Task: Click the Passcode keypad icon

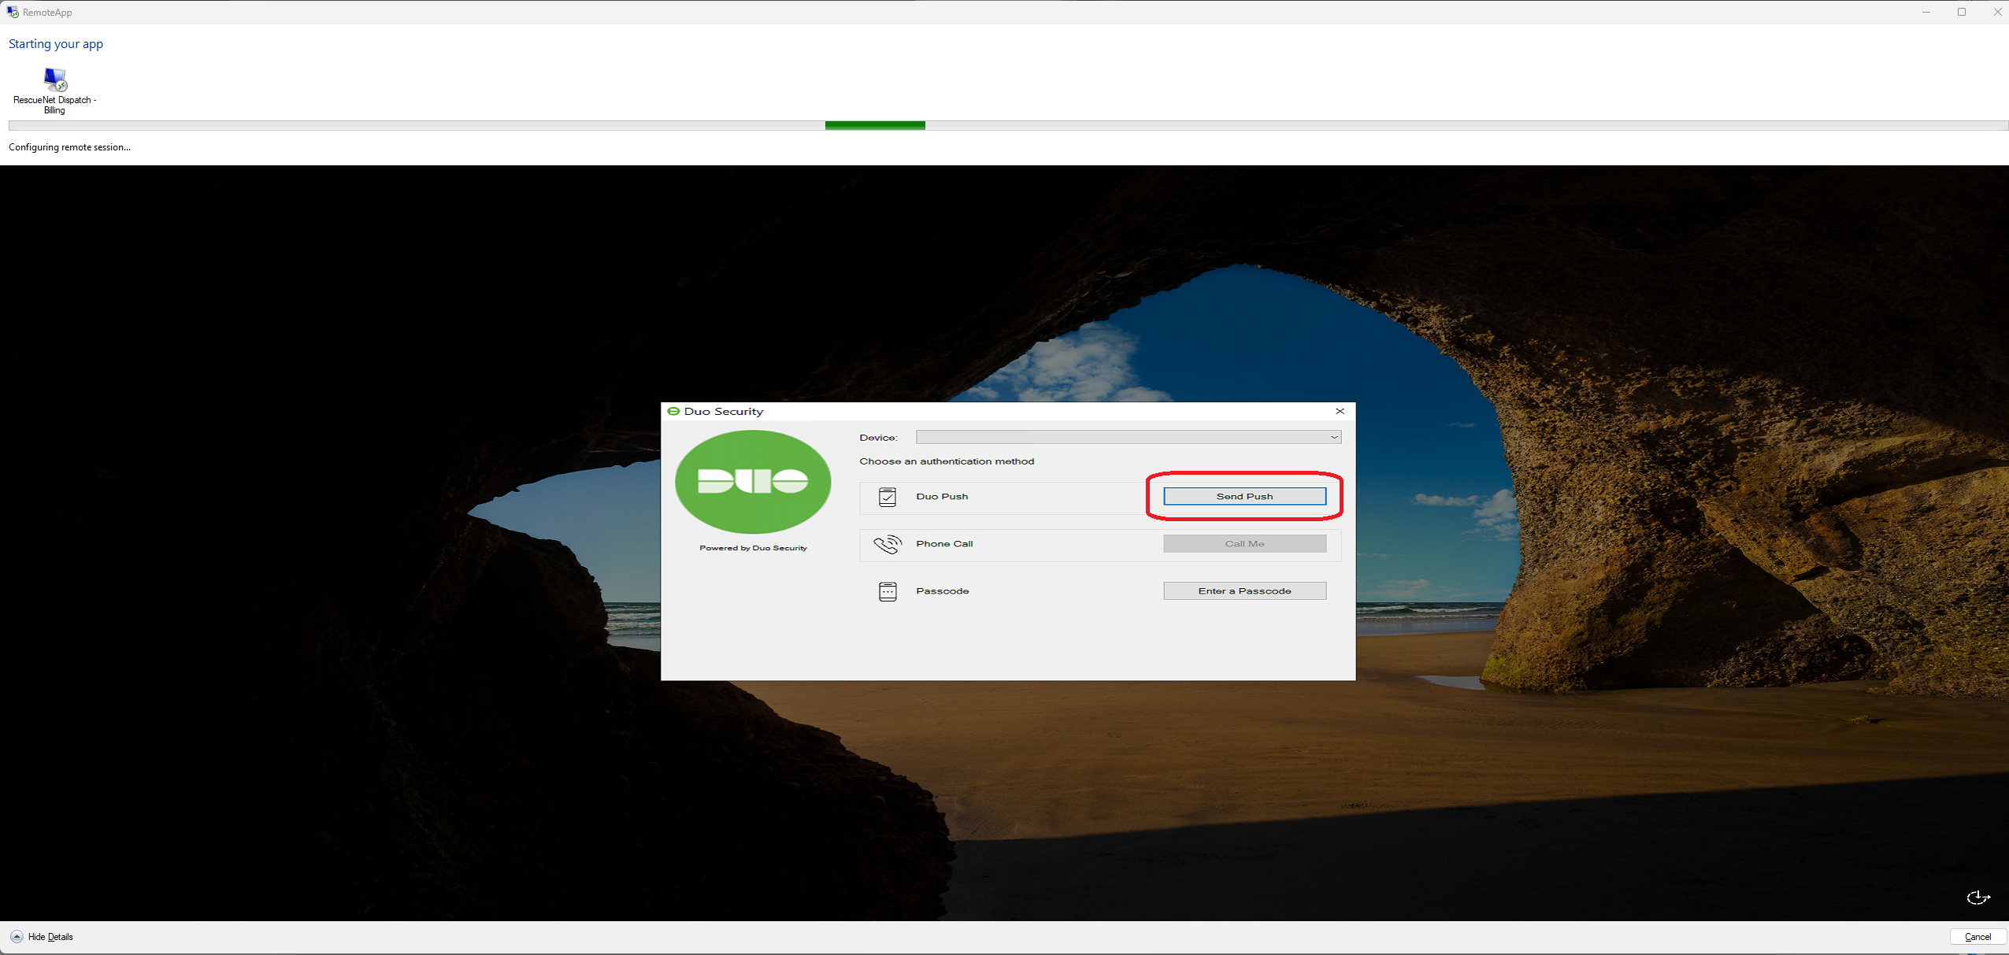Action: click(x=888, y=591)
